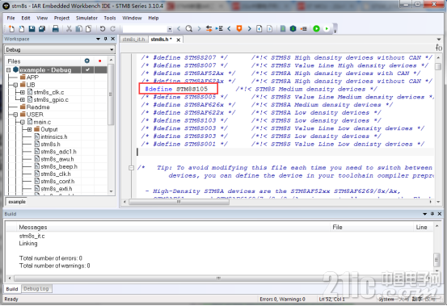Viewport: 447px width, 306px height.
Task: Open the View menu
Action: pyautogui.click(x=42, y=18)
